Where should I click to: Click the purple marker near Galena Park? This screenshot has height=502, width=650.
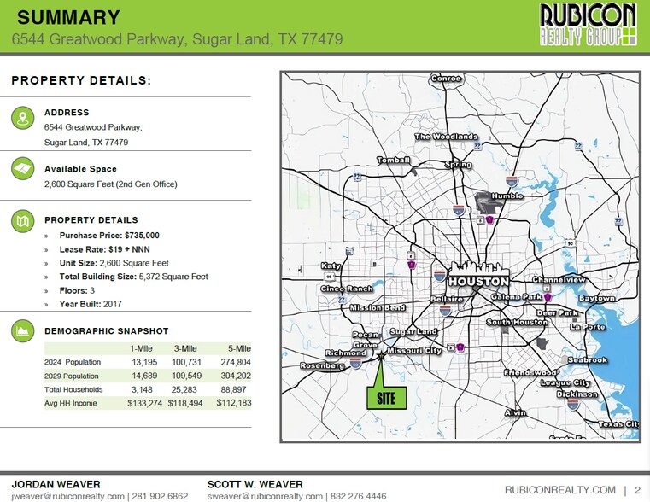(547, 297)
